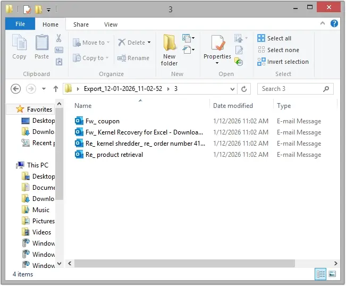346x286 pixels.
Task: Click the navigation pane scroll down arrow
Action: pos(59,264)
